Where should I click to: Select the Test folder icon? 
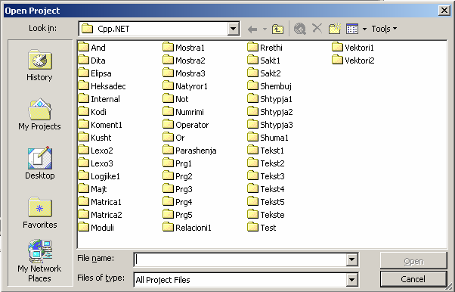coord(252,227)
